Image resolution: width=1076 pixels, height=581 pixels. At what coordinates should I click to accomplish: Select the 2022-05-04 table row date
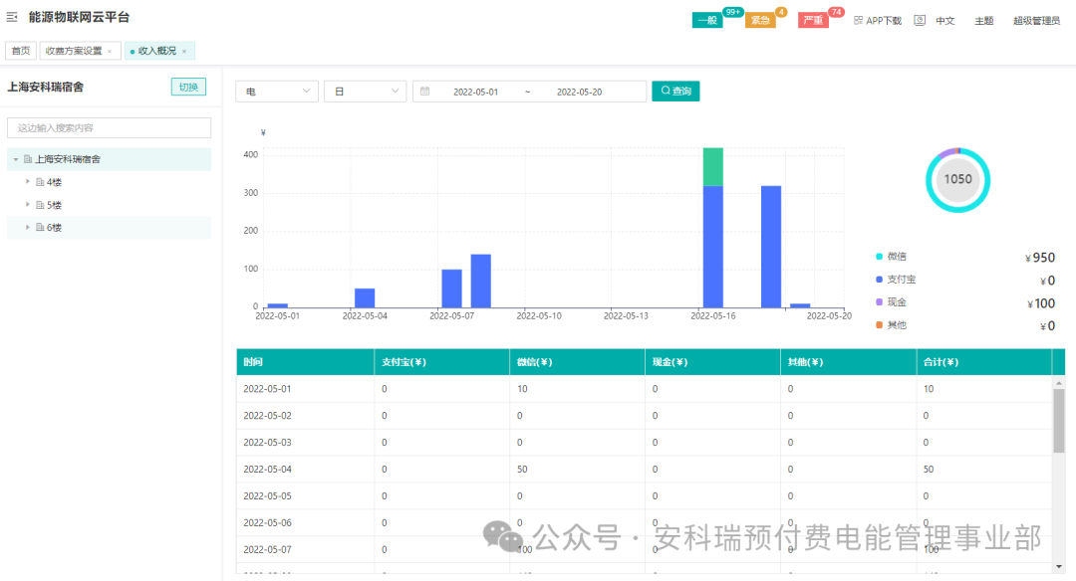click(x=267, y=470)
